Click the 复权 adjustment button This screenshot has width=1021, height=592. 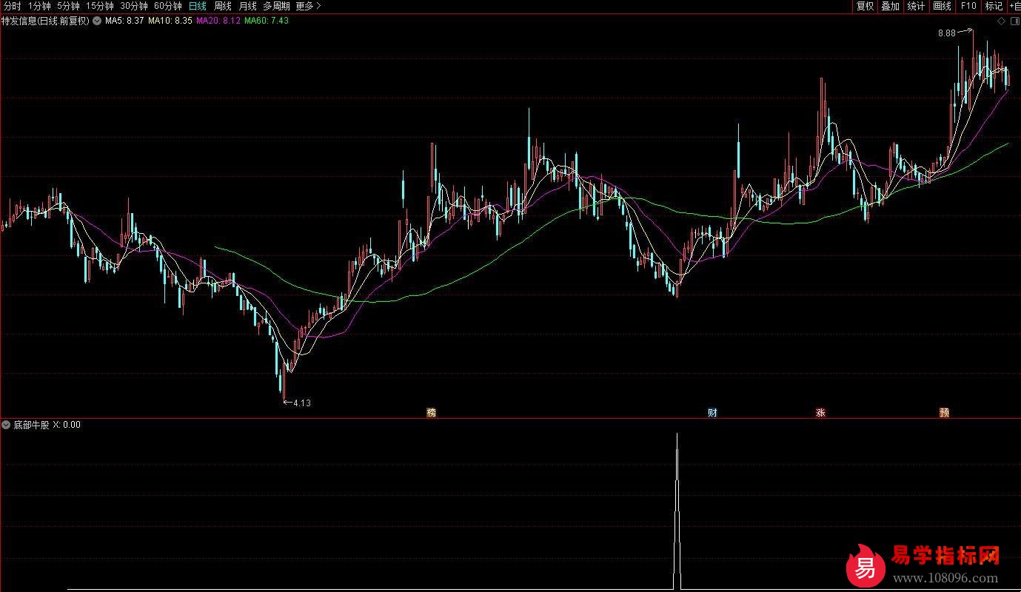click(x=865, y=6)
